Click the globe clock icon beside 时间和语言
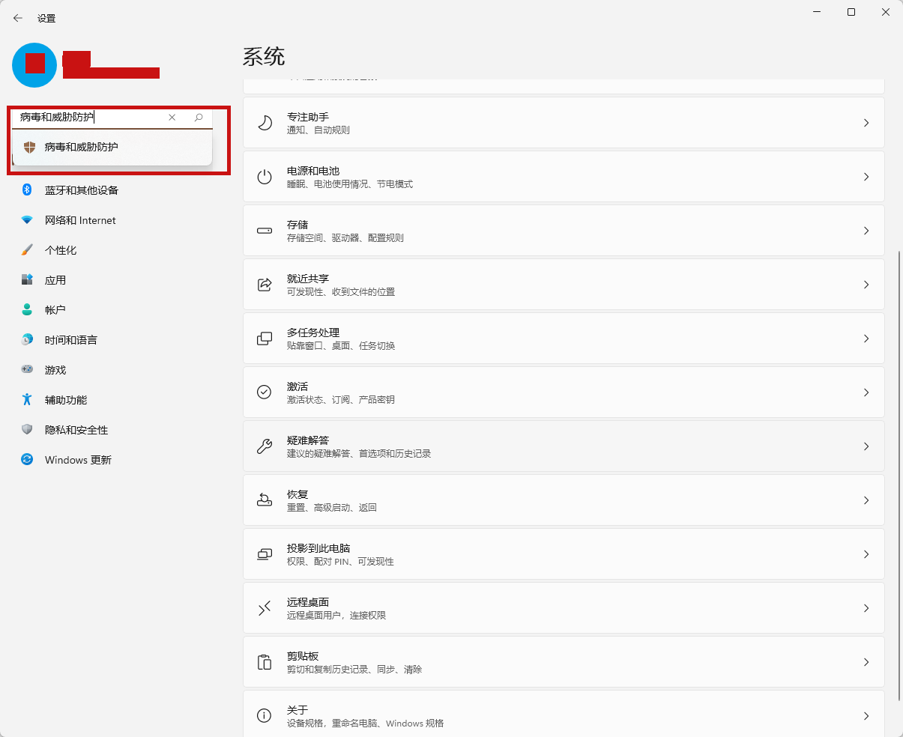Screen dimensions: 903x737 pyautogui.click(x=27, y=340)
